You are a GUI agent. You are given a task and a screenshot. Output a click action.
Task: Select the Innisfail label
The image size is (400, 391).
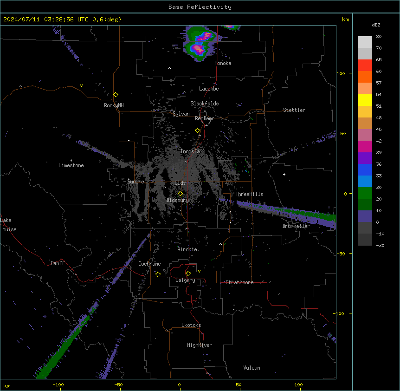(x=193, y=151)
